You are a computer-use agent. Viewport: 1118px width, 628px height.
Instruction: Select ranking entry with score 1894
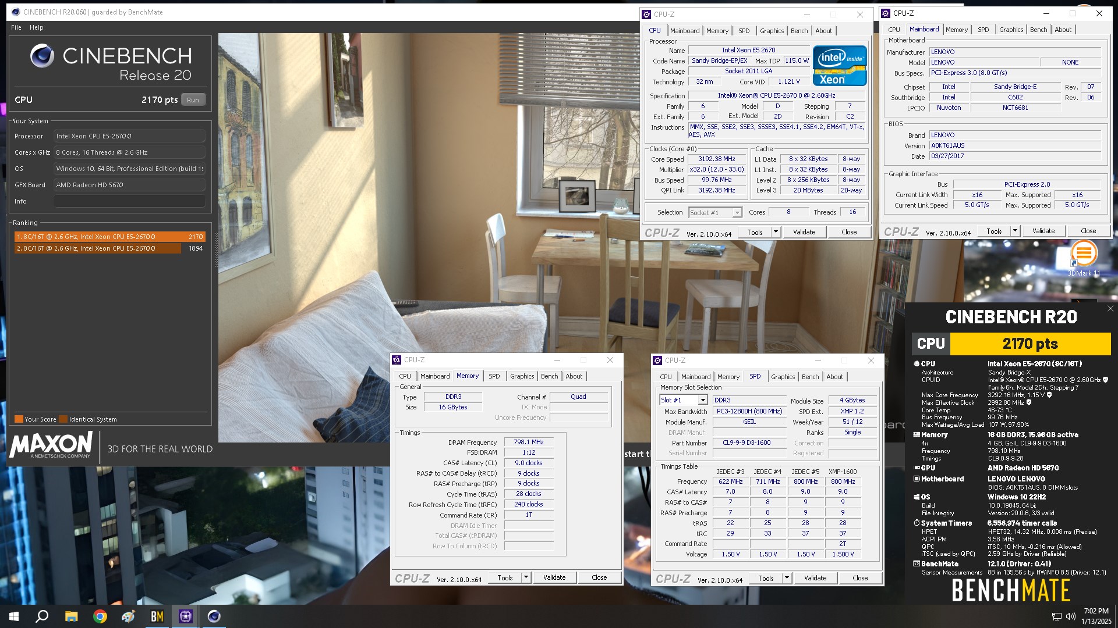click(x=109, y=248)
